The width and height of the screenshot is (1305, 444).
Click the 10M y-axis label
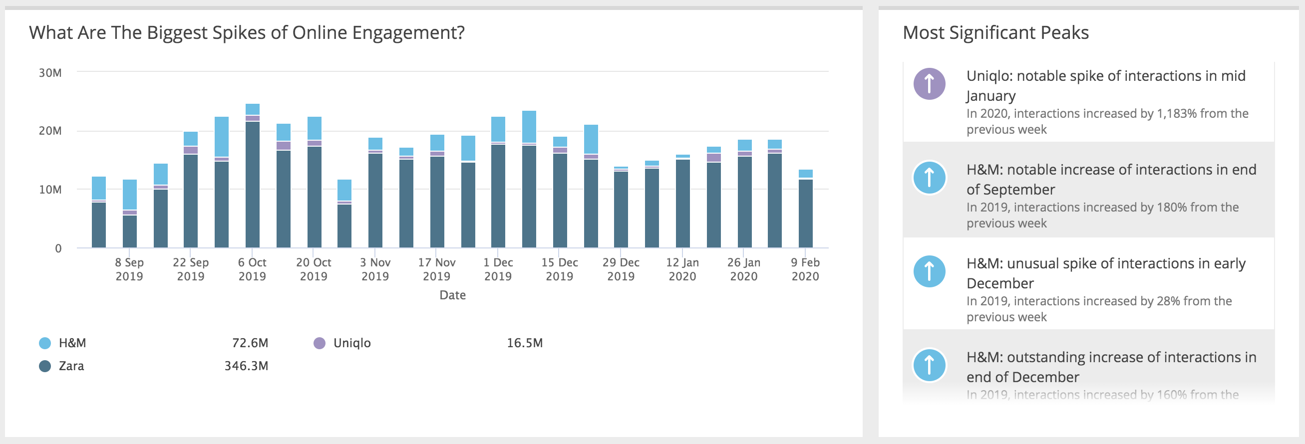[x=50, y=190]
